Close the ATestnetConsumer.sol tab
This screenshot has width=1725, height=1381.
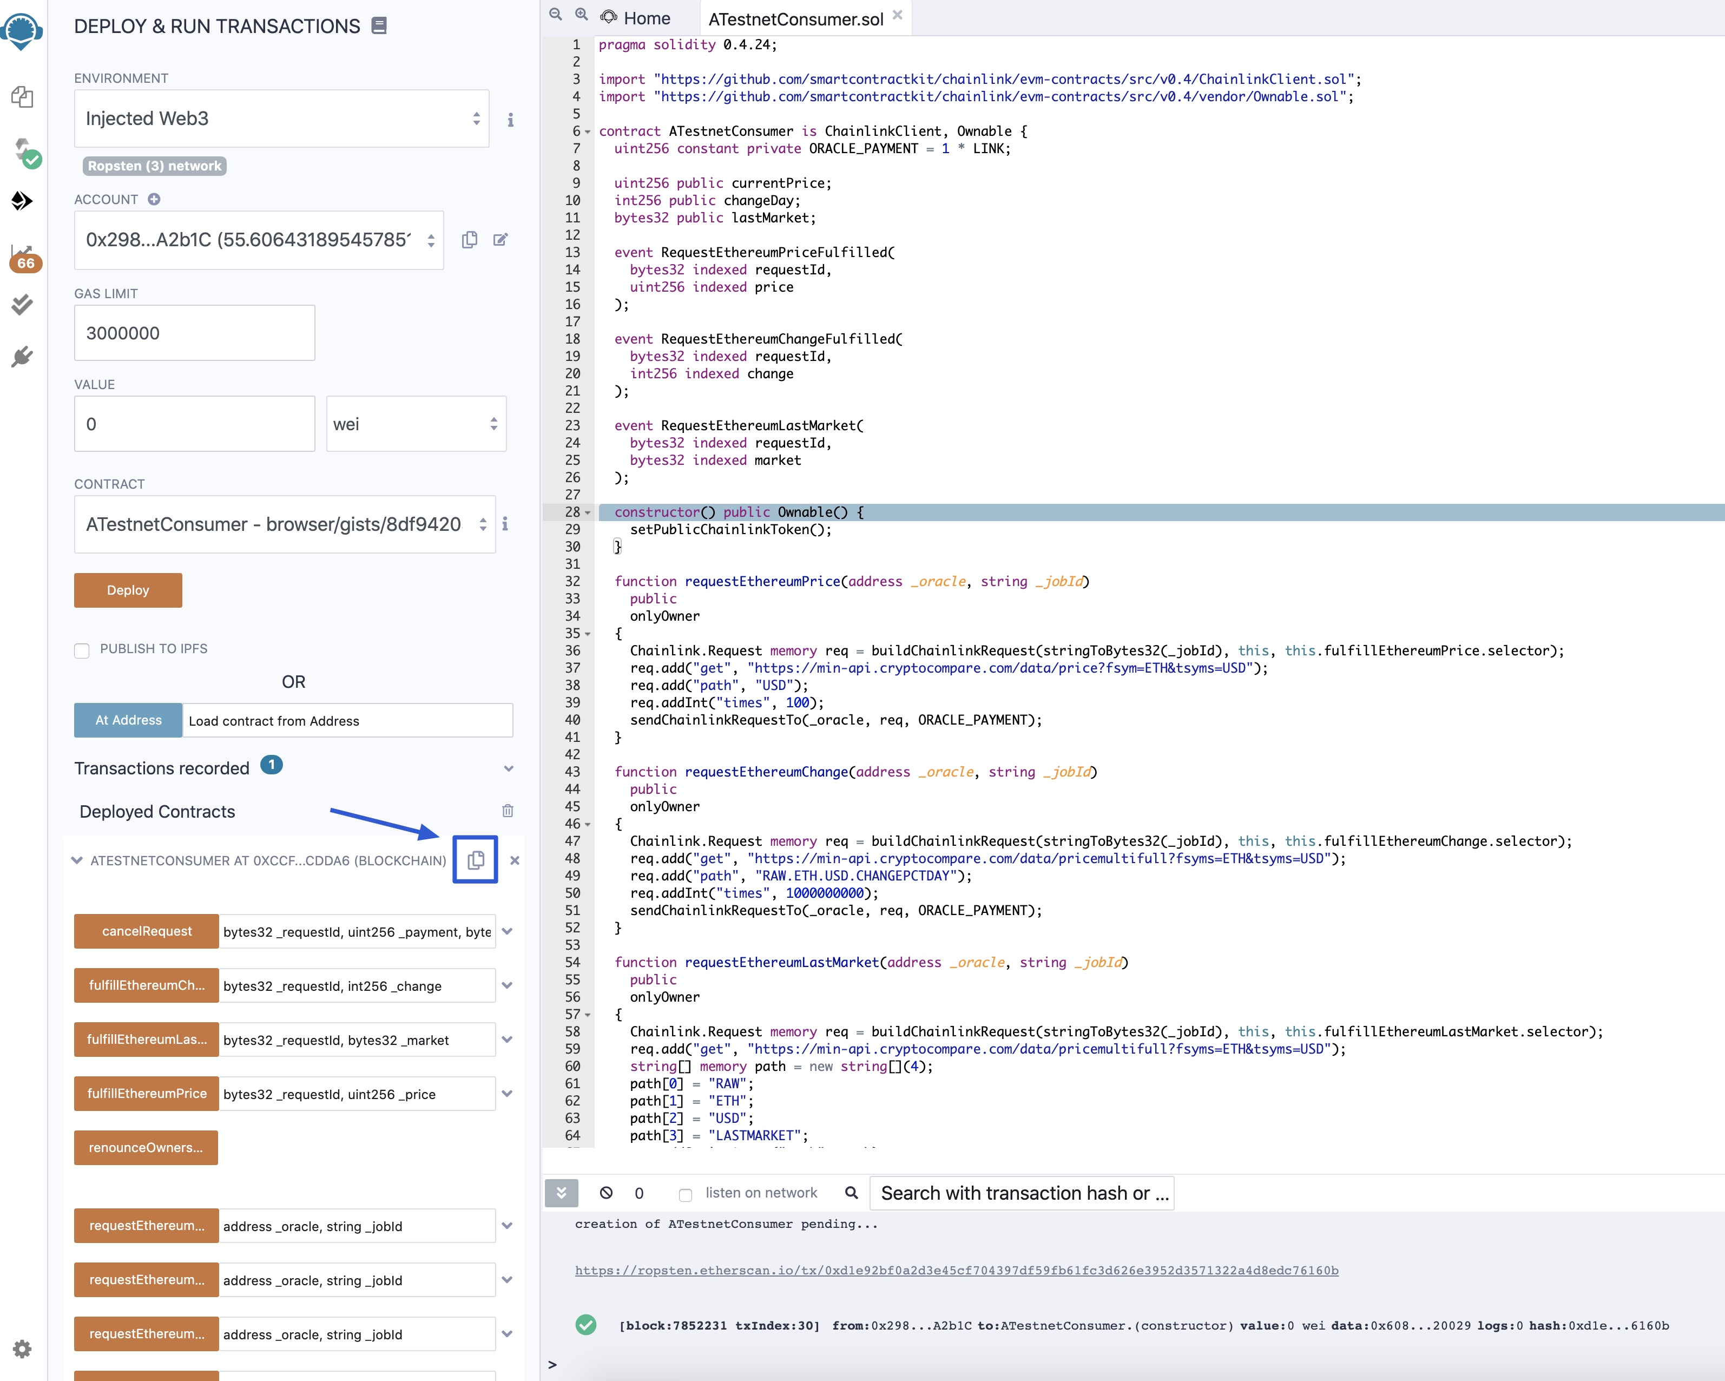click(897, 15)
